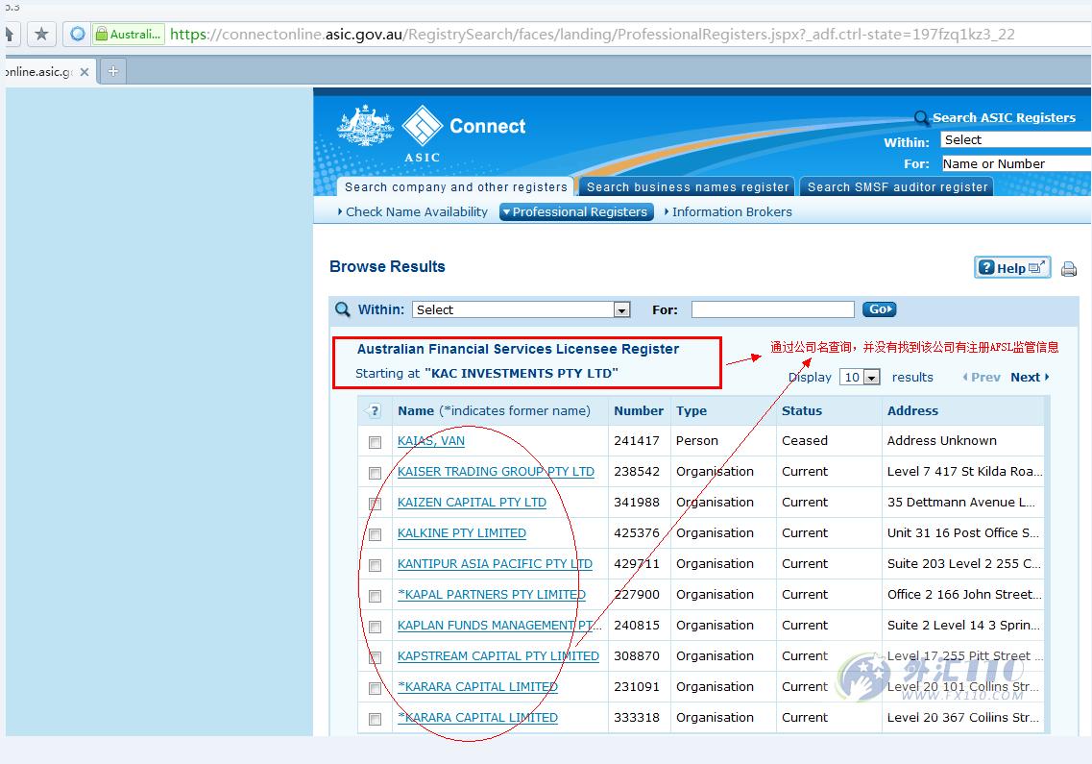Click the Help button icon
1092x764 pixels.
1012,268
